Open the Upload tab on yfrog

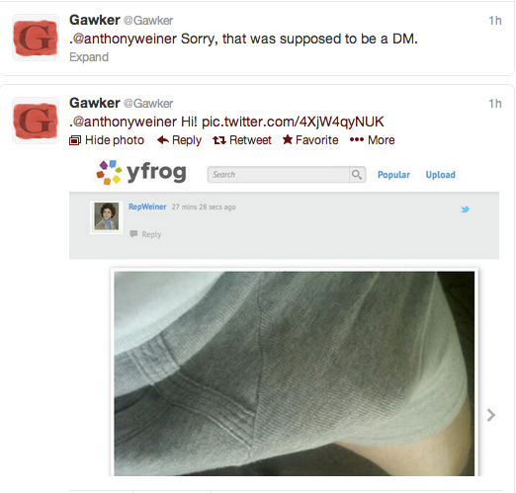tap(441, 175)
